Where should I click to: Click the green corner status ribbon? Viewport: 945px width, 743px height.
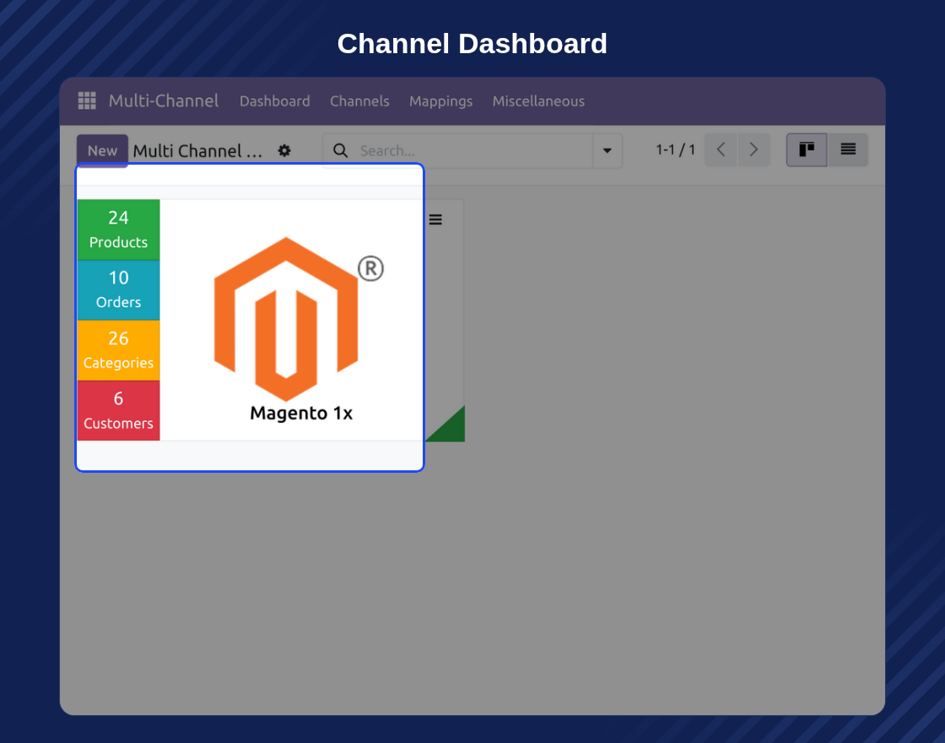pyautogui.click(x=451, y=428)
